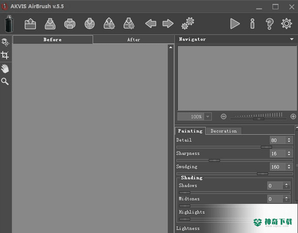
Task: Click the AKVIS spray can logo
Action: 9,24
